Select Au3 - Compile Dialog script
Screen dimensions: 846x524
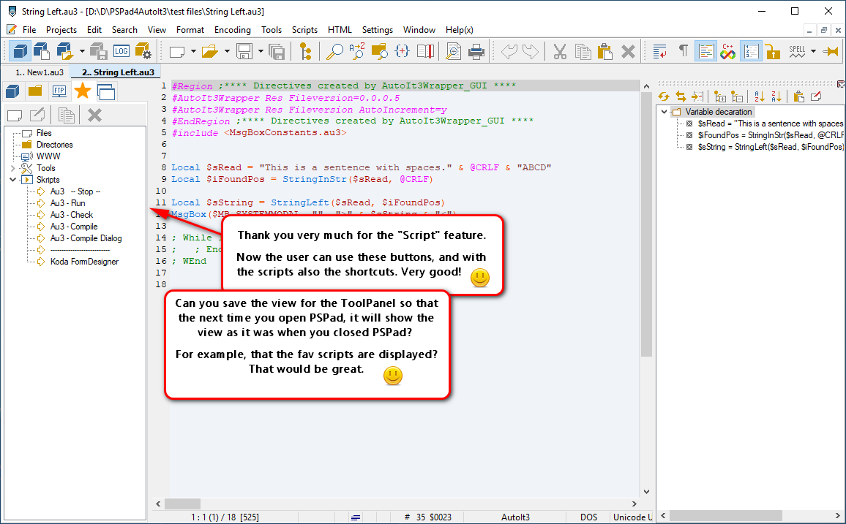tap(86, 238)
